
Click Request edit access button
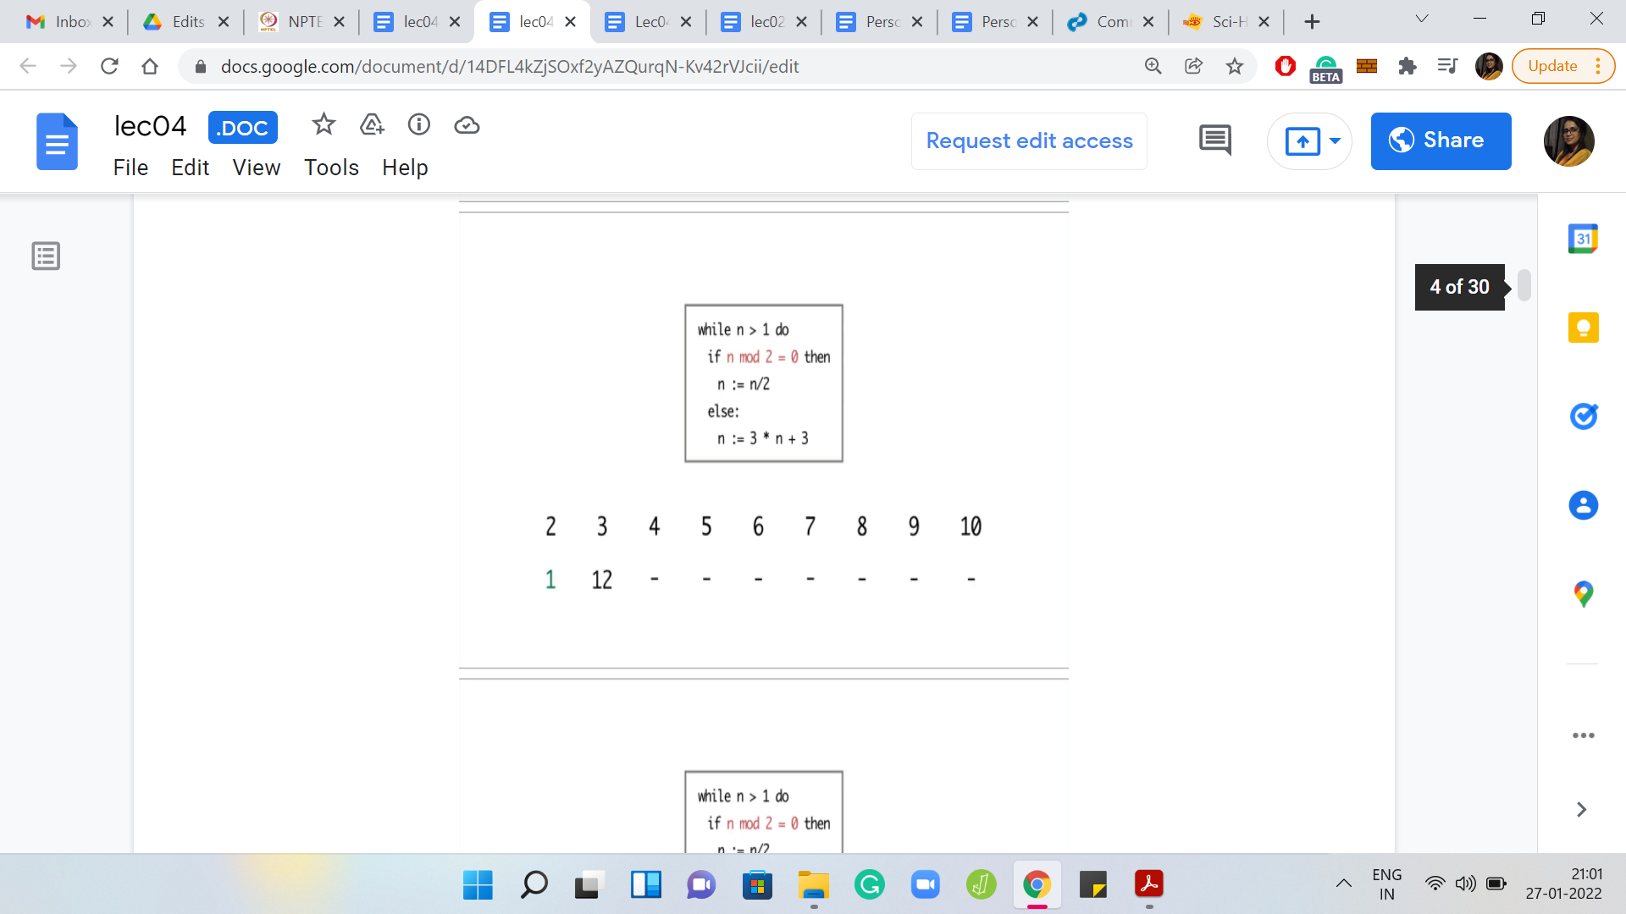(x=1029, y=140)
